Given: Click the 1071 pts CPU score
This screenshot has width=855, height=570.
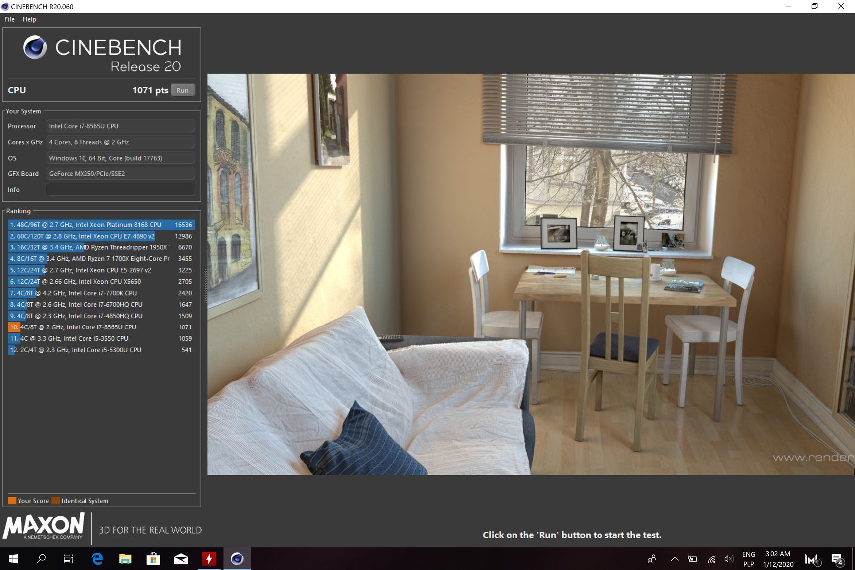Looking at the screenshot, I should point(150,90).
